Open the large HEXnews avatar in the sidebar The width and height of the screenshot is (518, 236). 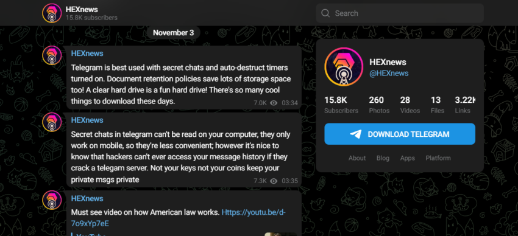(344, 67)
